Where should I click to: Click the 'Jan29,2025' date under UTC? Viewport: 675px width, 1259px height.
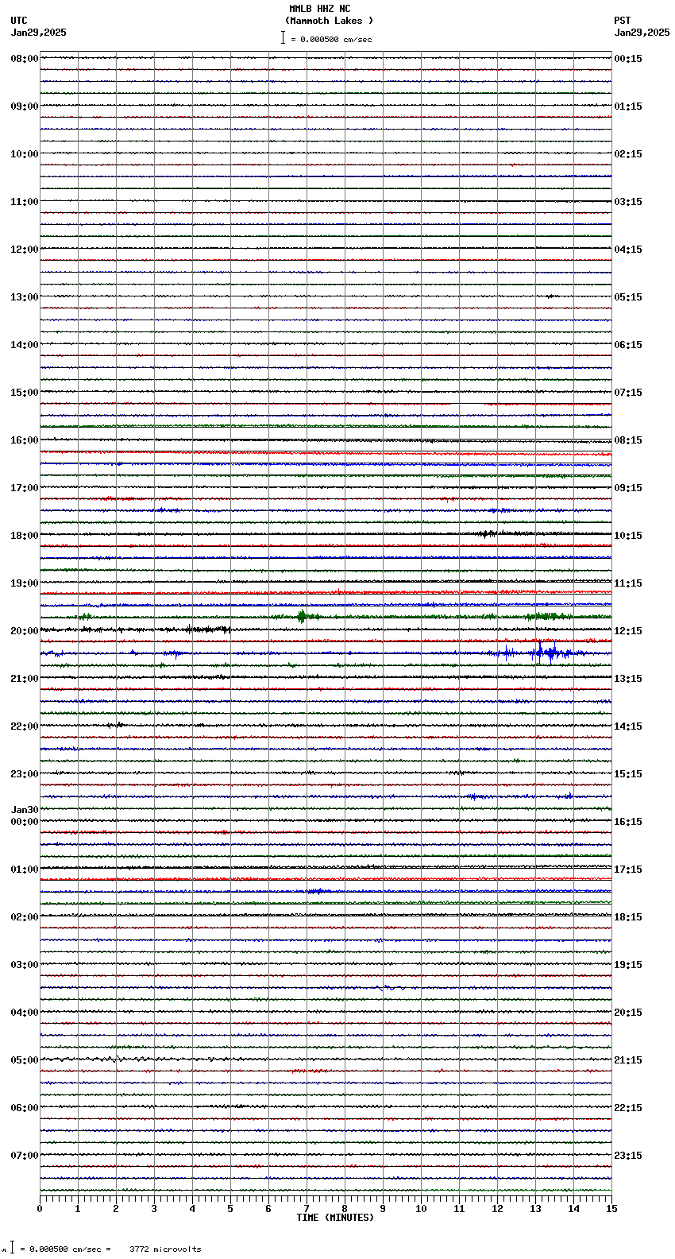(39, 33)
